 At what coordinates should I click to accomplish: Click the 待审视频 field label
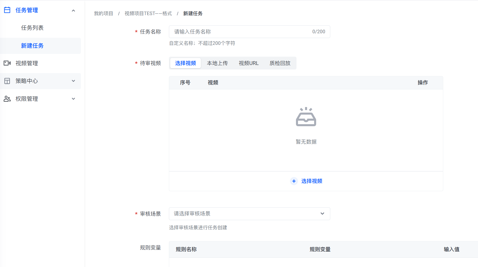151,63
